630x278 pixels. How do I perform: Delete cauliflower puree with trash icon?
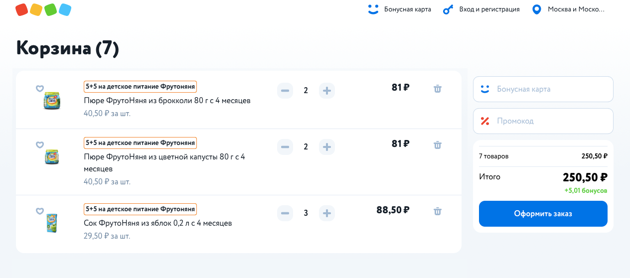click(438, 145)
